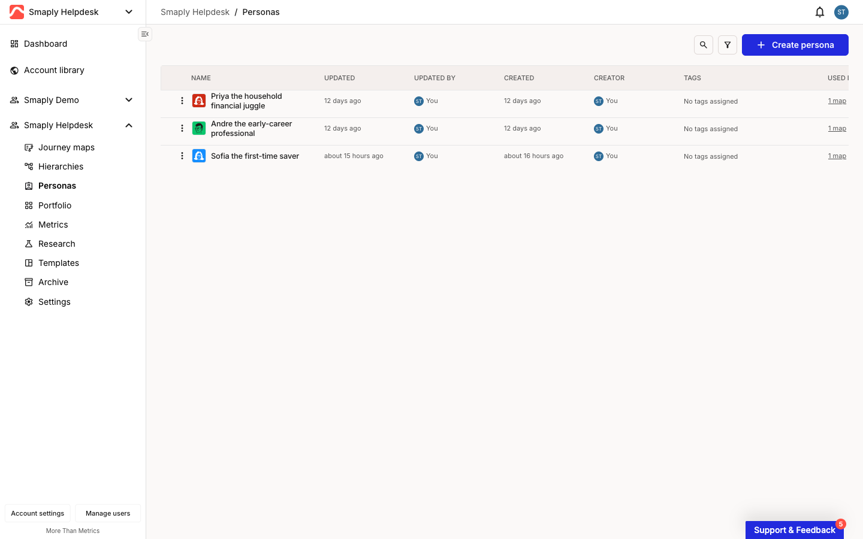This screenshot has width=863, height=539.
Task: Expand the Smaply Demo section
Action: click(129, 100)
